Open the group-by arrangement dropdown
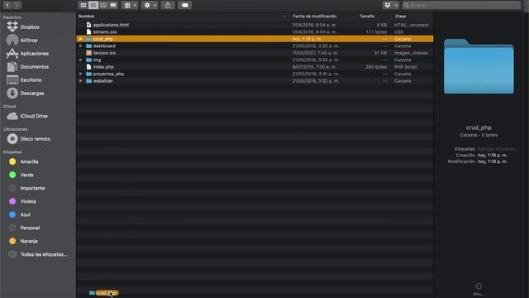Image resolution: width=529 pixels, height=298 pixels. pos(130,5)
